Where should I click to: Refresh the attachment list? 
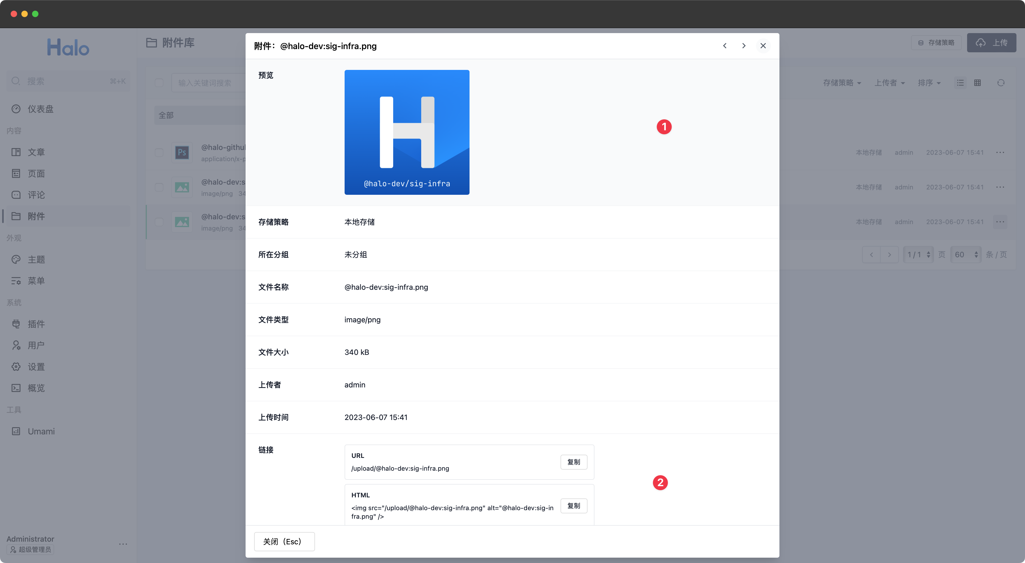tap(1001, 83)
